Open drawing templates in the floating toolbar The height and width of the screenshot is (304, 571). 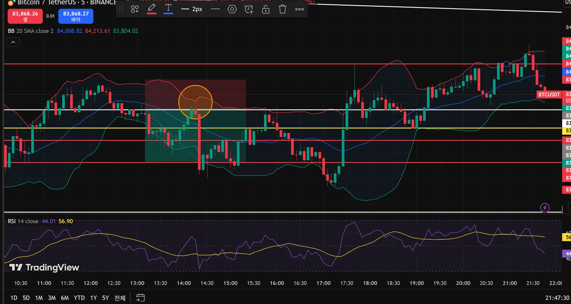135,9
